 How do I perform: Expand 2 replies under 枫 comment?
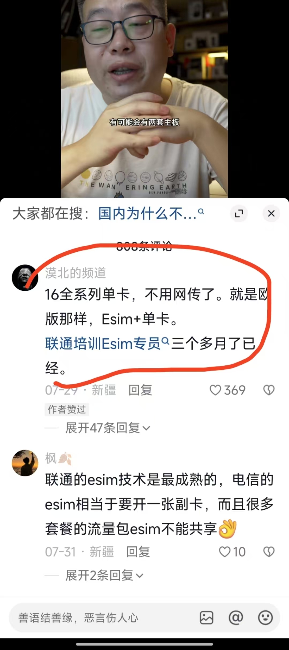[105, 575]
